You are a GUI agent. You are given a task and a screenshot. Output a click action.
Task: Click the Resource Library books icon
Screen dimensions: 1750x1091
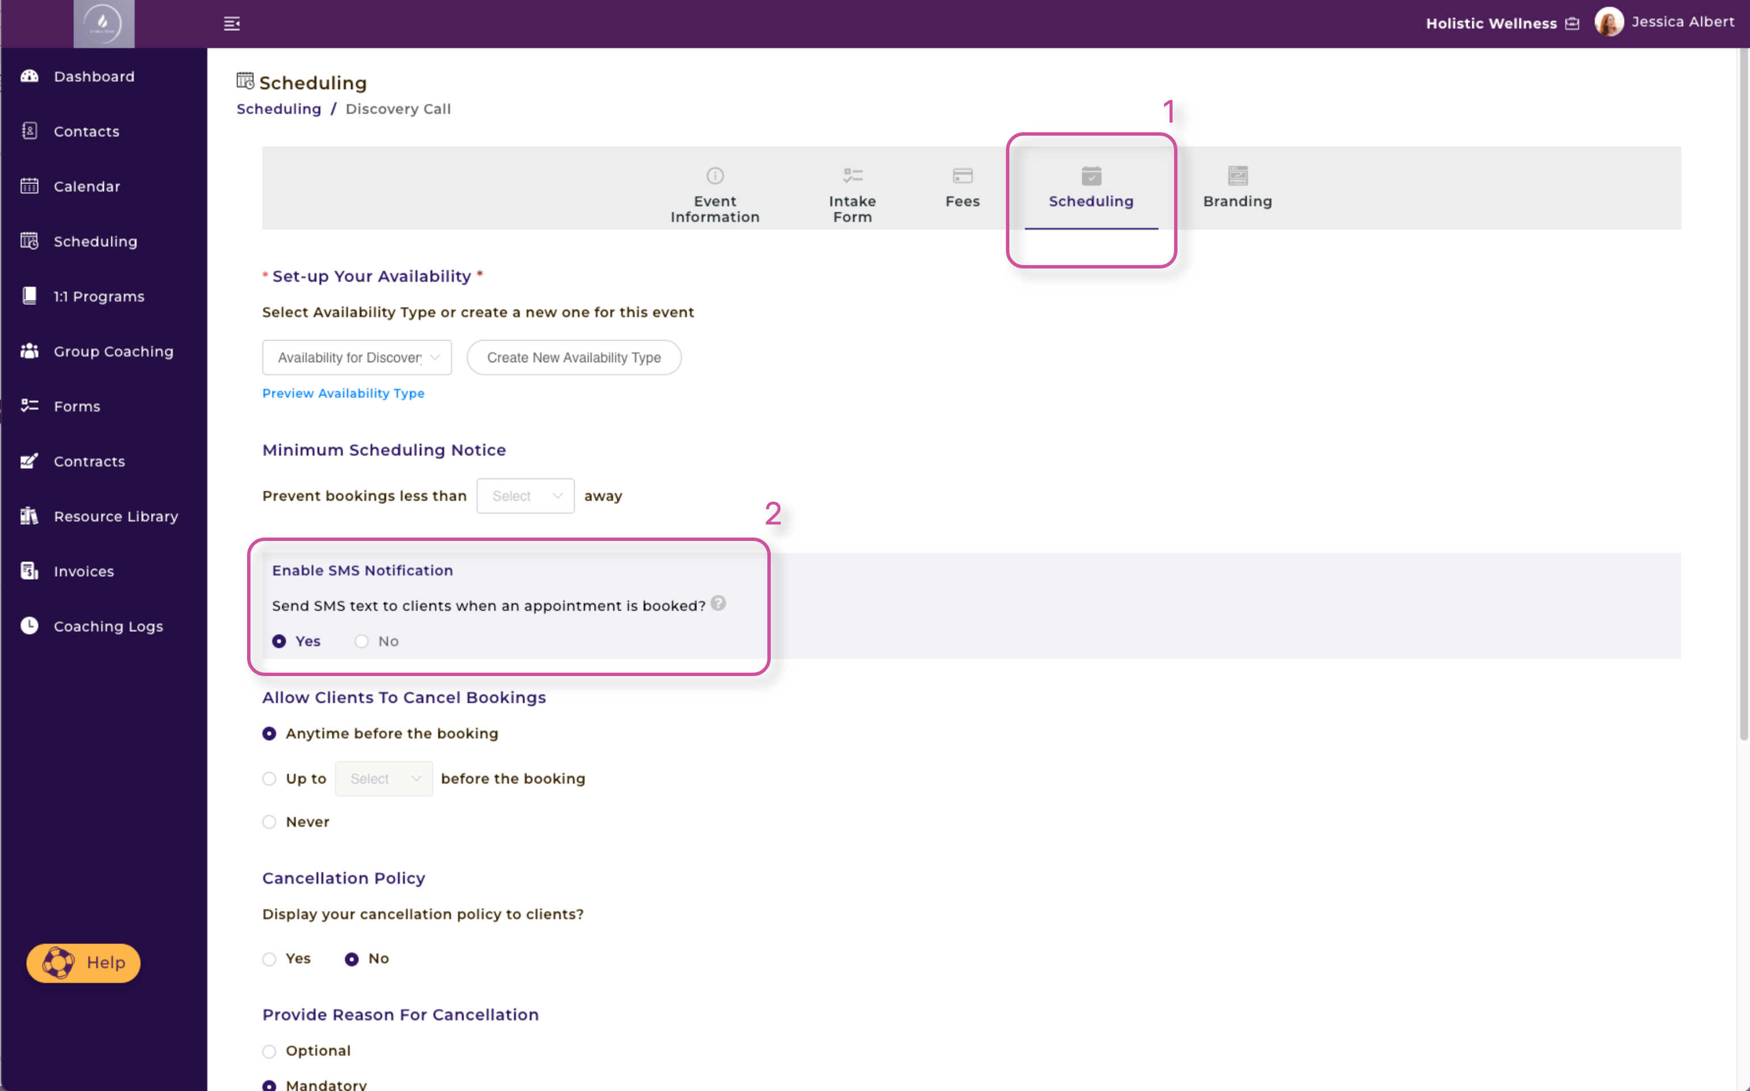[29, 516]
